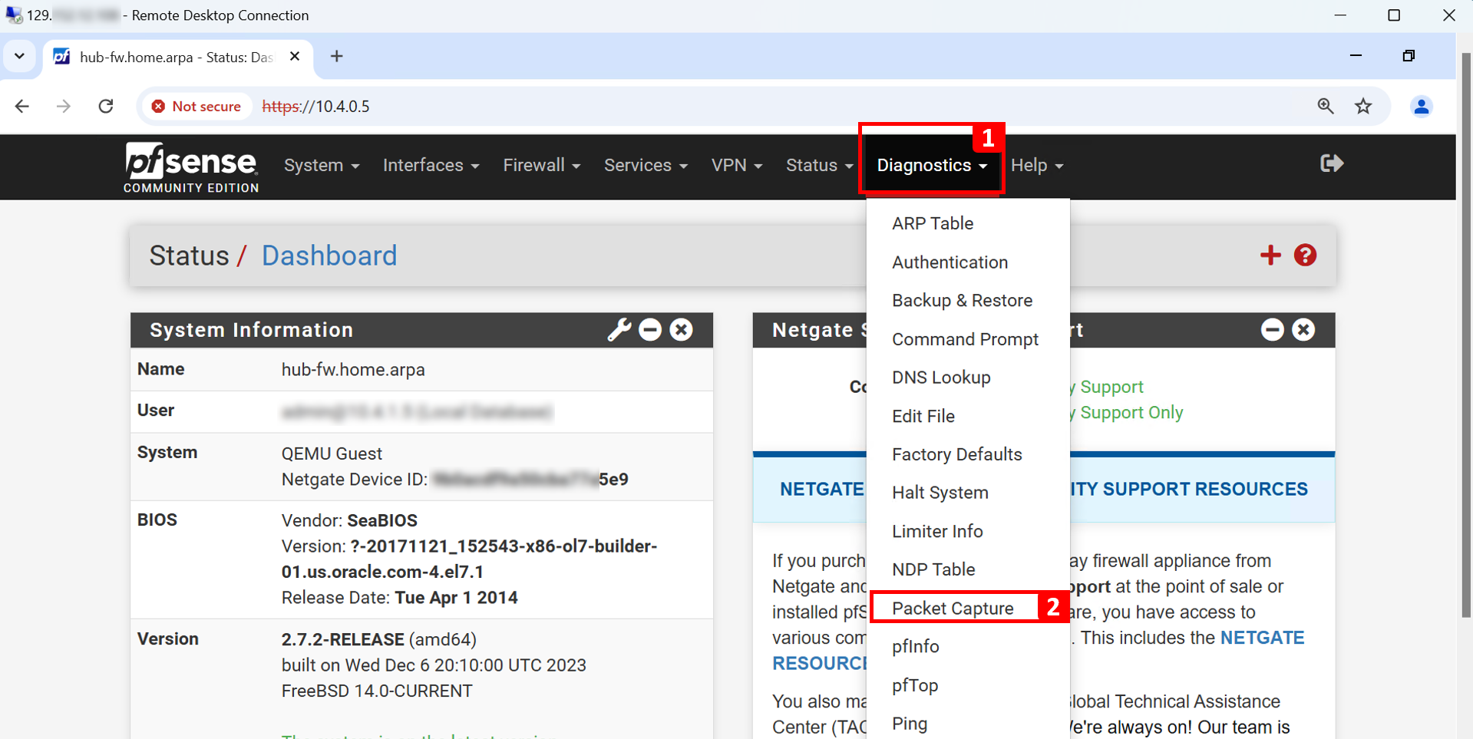This screenshot has width=1473, height=739.
Task: Expand the Interfaces menu
Action: [431, 166]
